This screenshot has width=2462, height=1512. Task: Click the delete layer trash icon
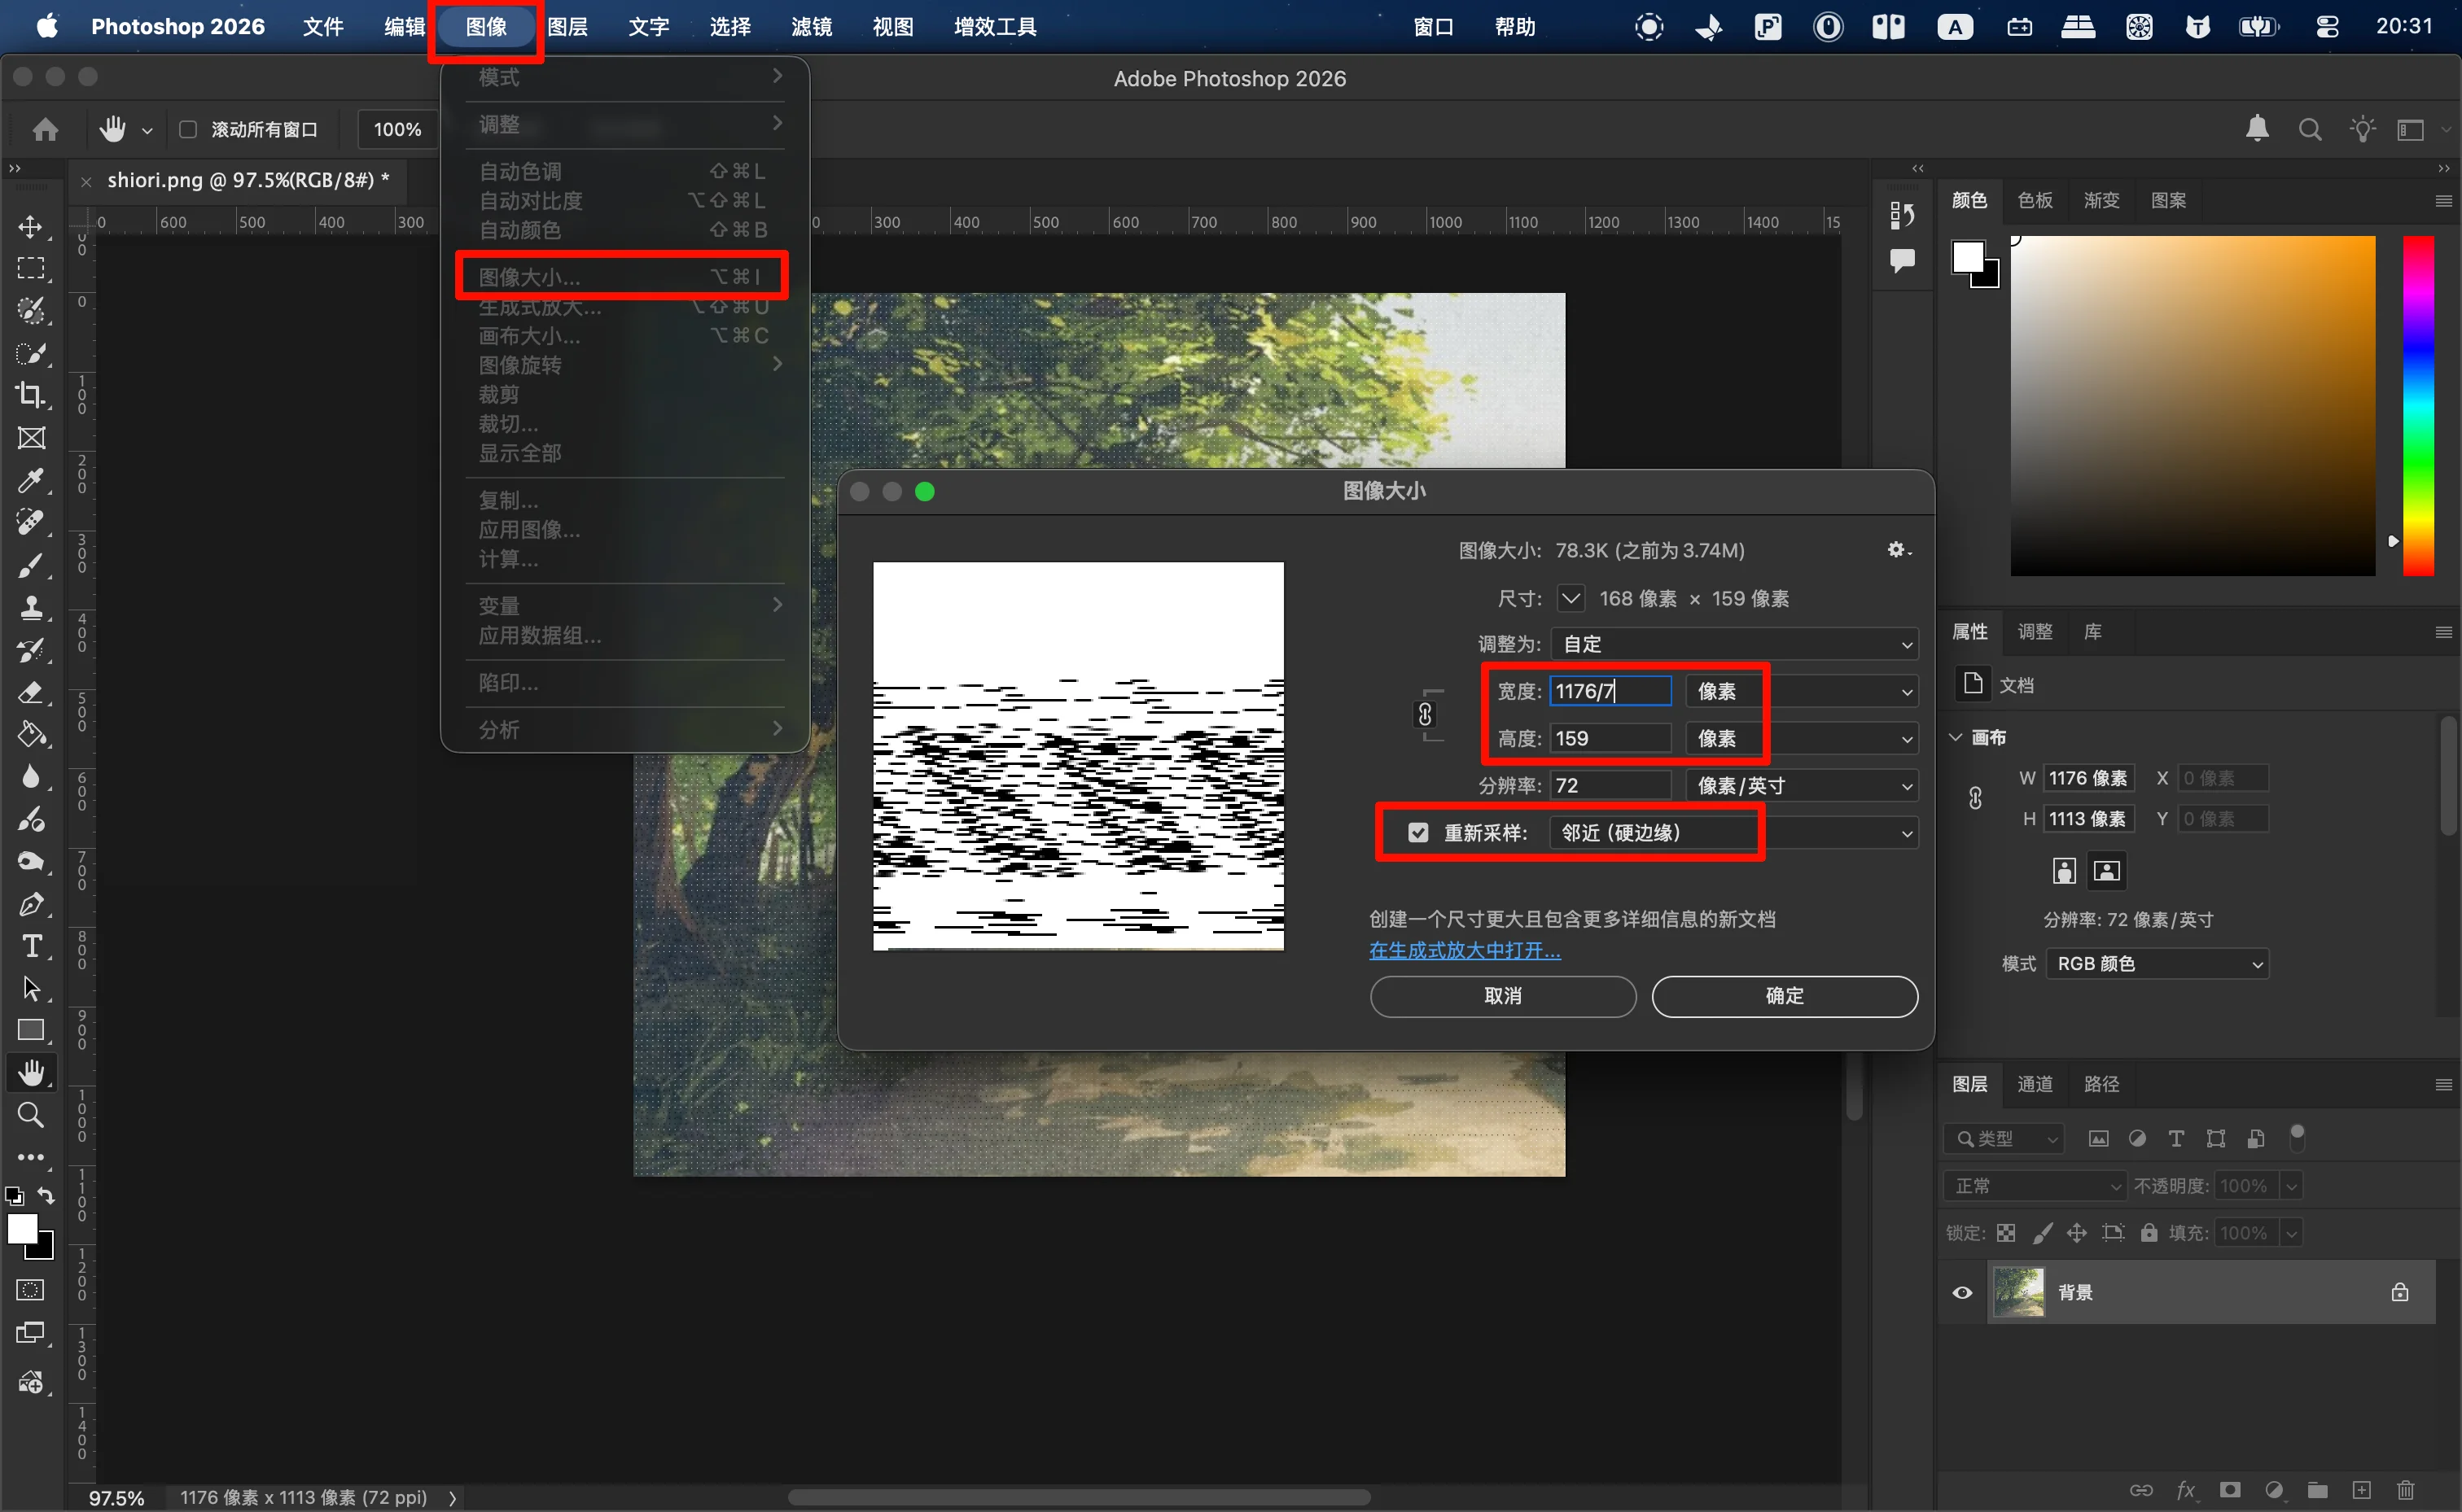coord(2406,1490)
